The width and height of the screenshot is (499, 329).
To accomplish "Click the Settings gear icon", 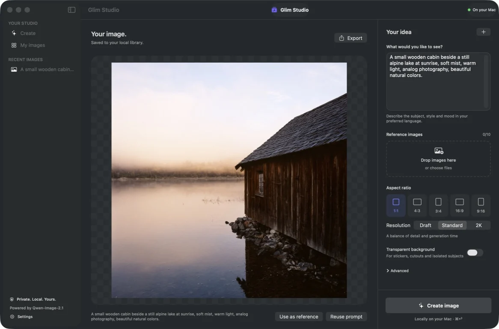I will pyautogui.click(x=12, y=317).
